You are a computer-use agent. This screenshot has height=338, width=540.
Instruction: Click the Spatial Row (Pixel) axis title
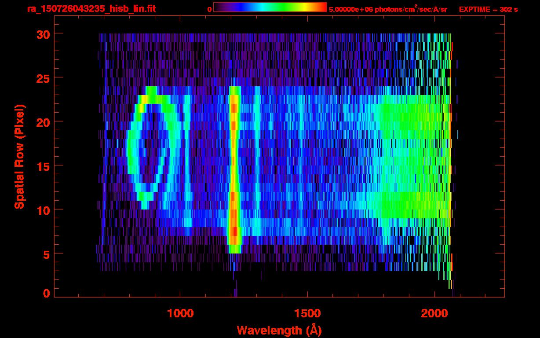19,157
